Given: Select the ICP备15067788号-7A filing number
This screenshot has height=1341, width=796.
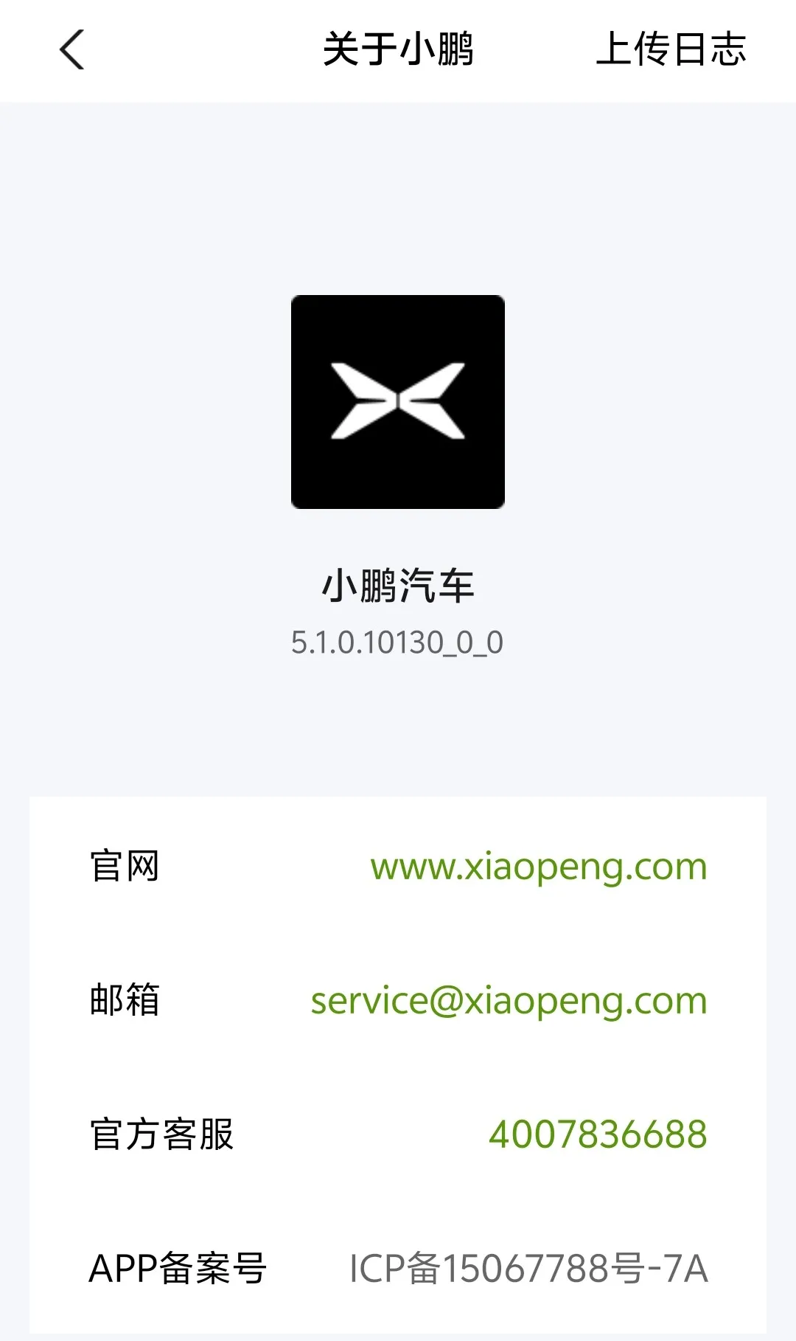Looking at the screenshot, I should pyautogui.click(x=528, y=1269).
